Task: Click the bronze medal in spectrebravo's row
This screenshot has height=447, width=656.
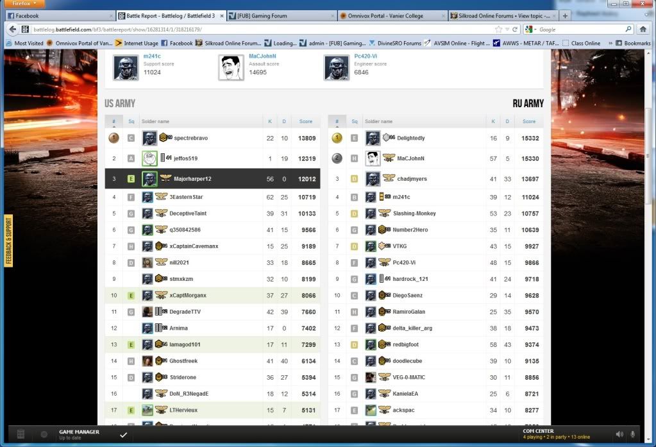Action: tap(114, 138)
